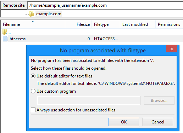Select the .htaccess file icon

(x=5, y=39)
